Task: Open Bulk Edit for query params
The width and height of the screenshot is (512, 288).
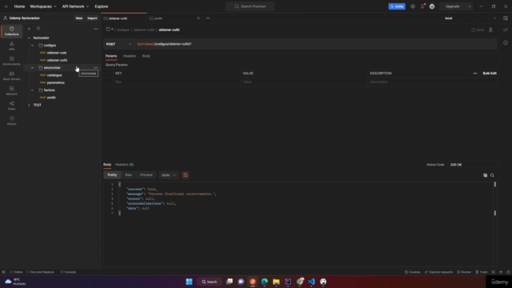Action: (x=490, y=74)
